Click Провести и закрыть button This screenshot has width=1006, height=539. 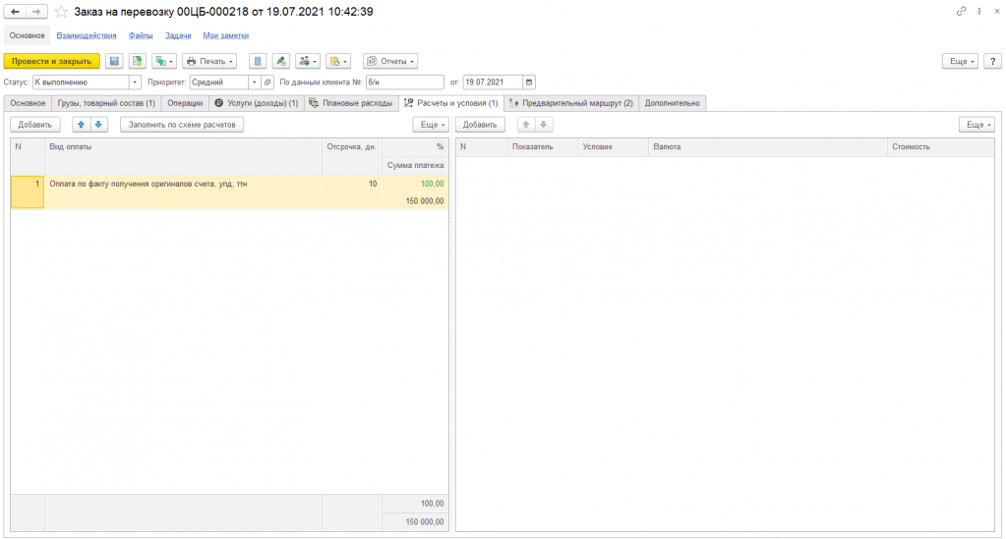tap(51, 61)
